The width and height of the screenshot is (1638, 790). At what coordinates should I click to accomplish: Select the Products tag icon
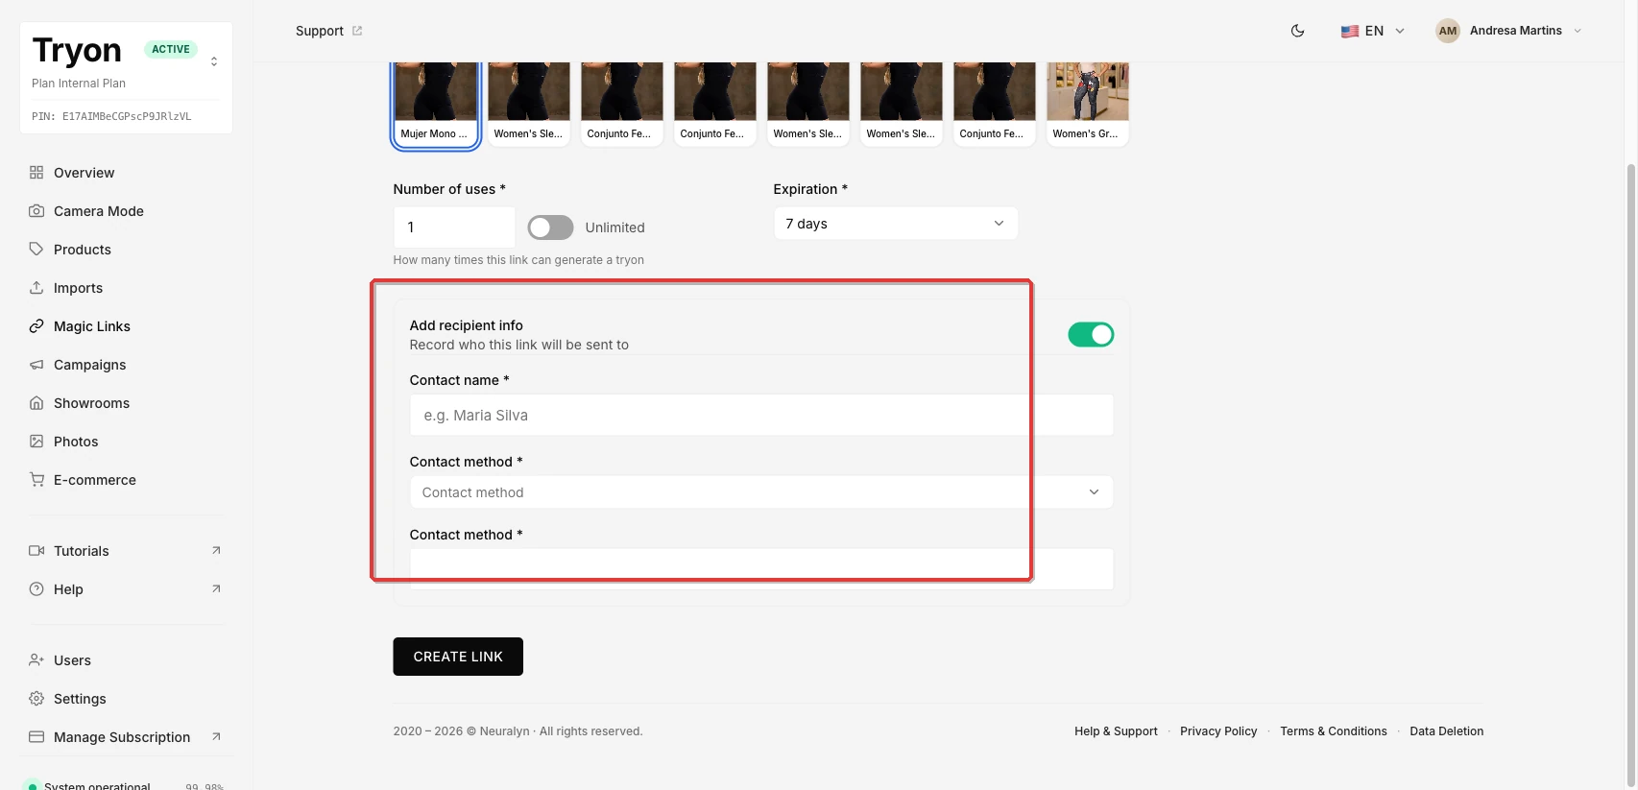(x=36, y=250)
